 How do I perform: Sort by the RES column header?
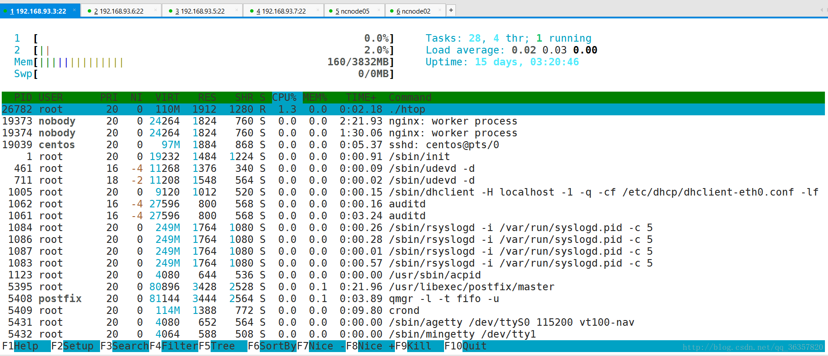(x=207, y=97)
